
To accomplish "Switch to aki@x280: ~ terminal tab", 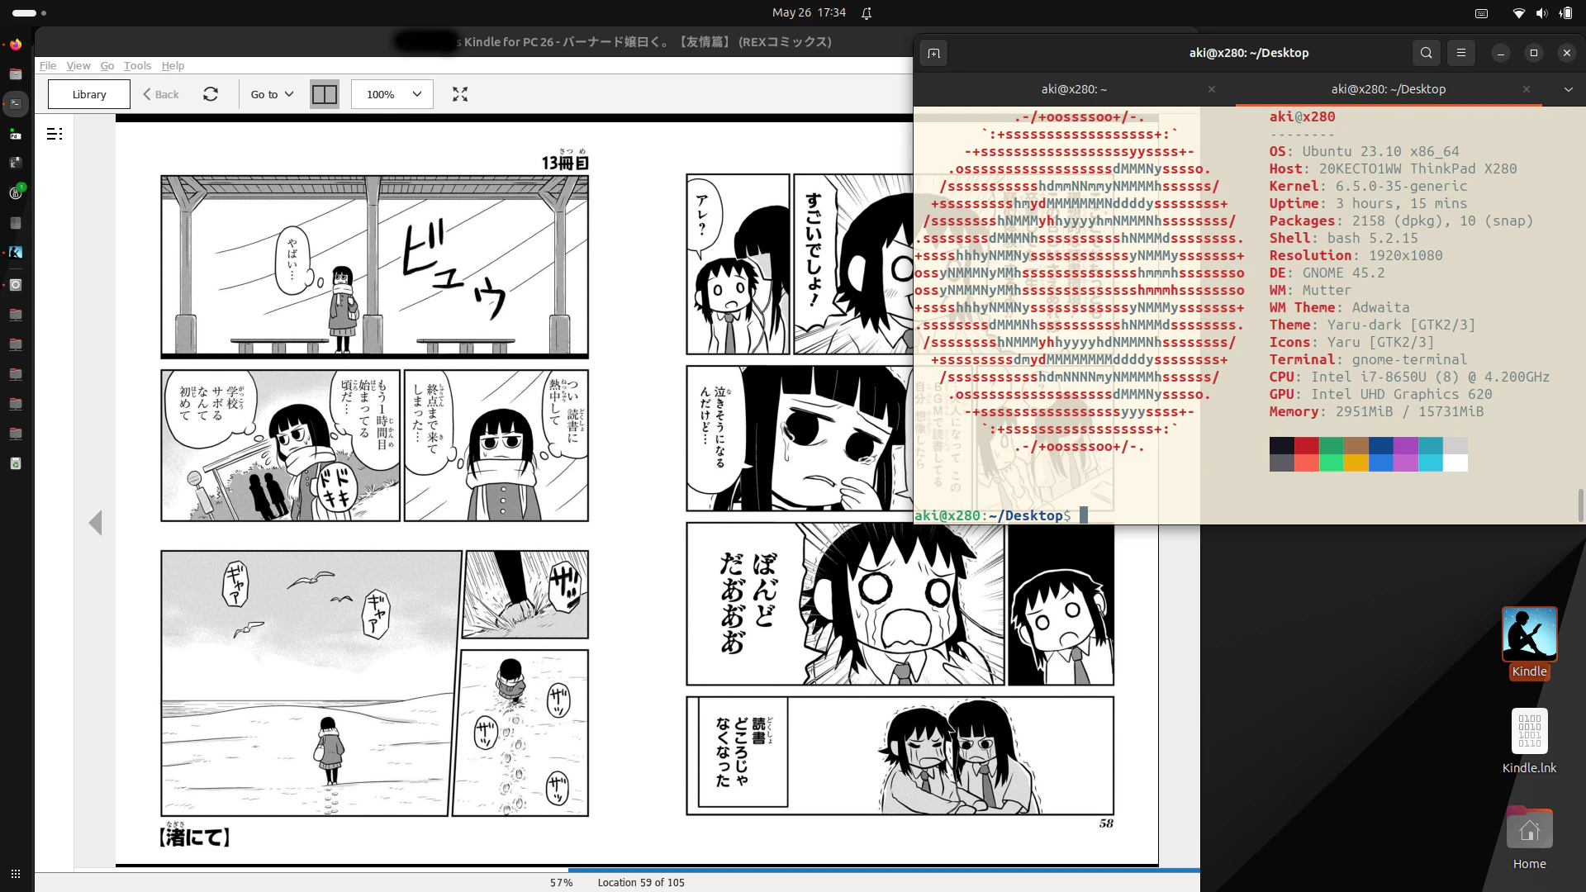I will (x=1074, y=89).
